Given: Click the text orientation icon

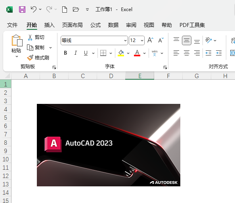Looking at the screenshot, I should tap(208, 40).
